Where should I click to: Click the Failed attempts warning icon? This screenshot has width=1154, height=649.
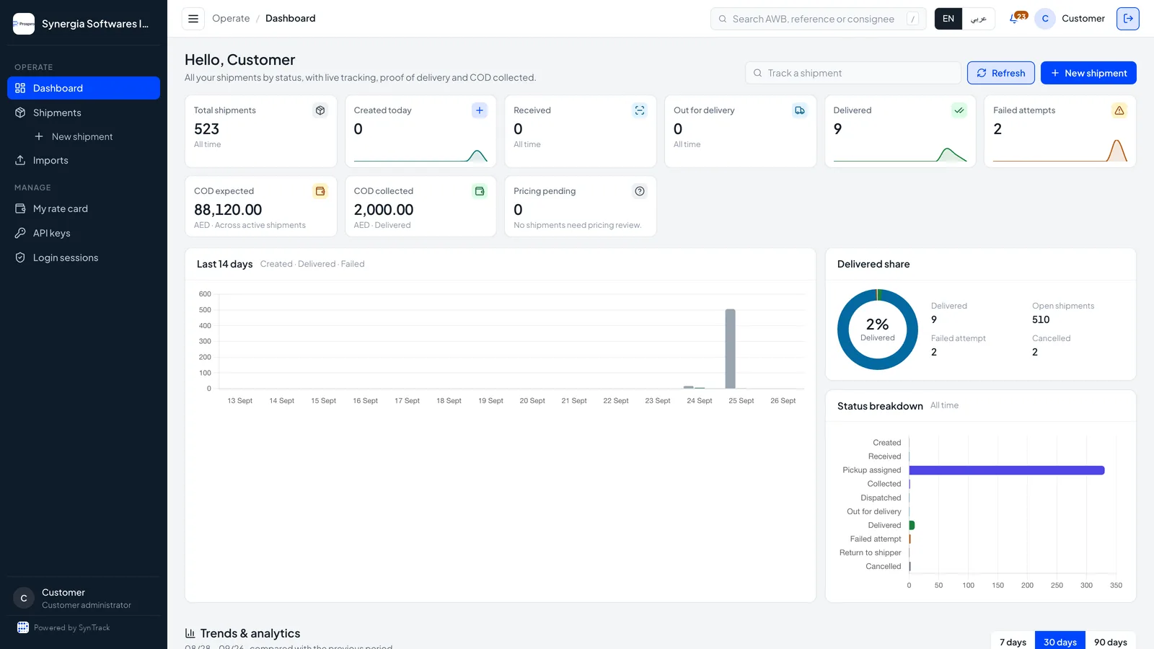(x=1119, y=110)
